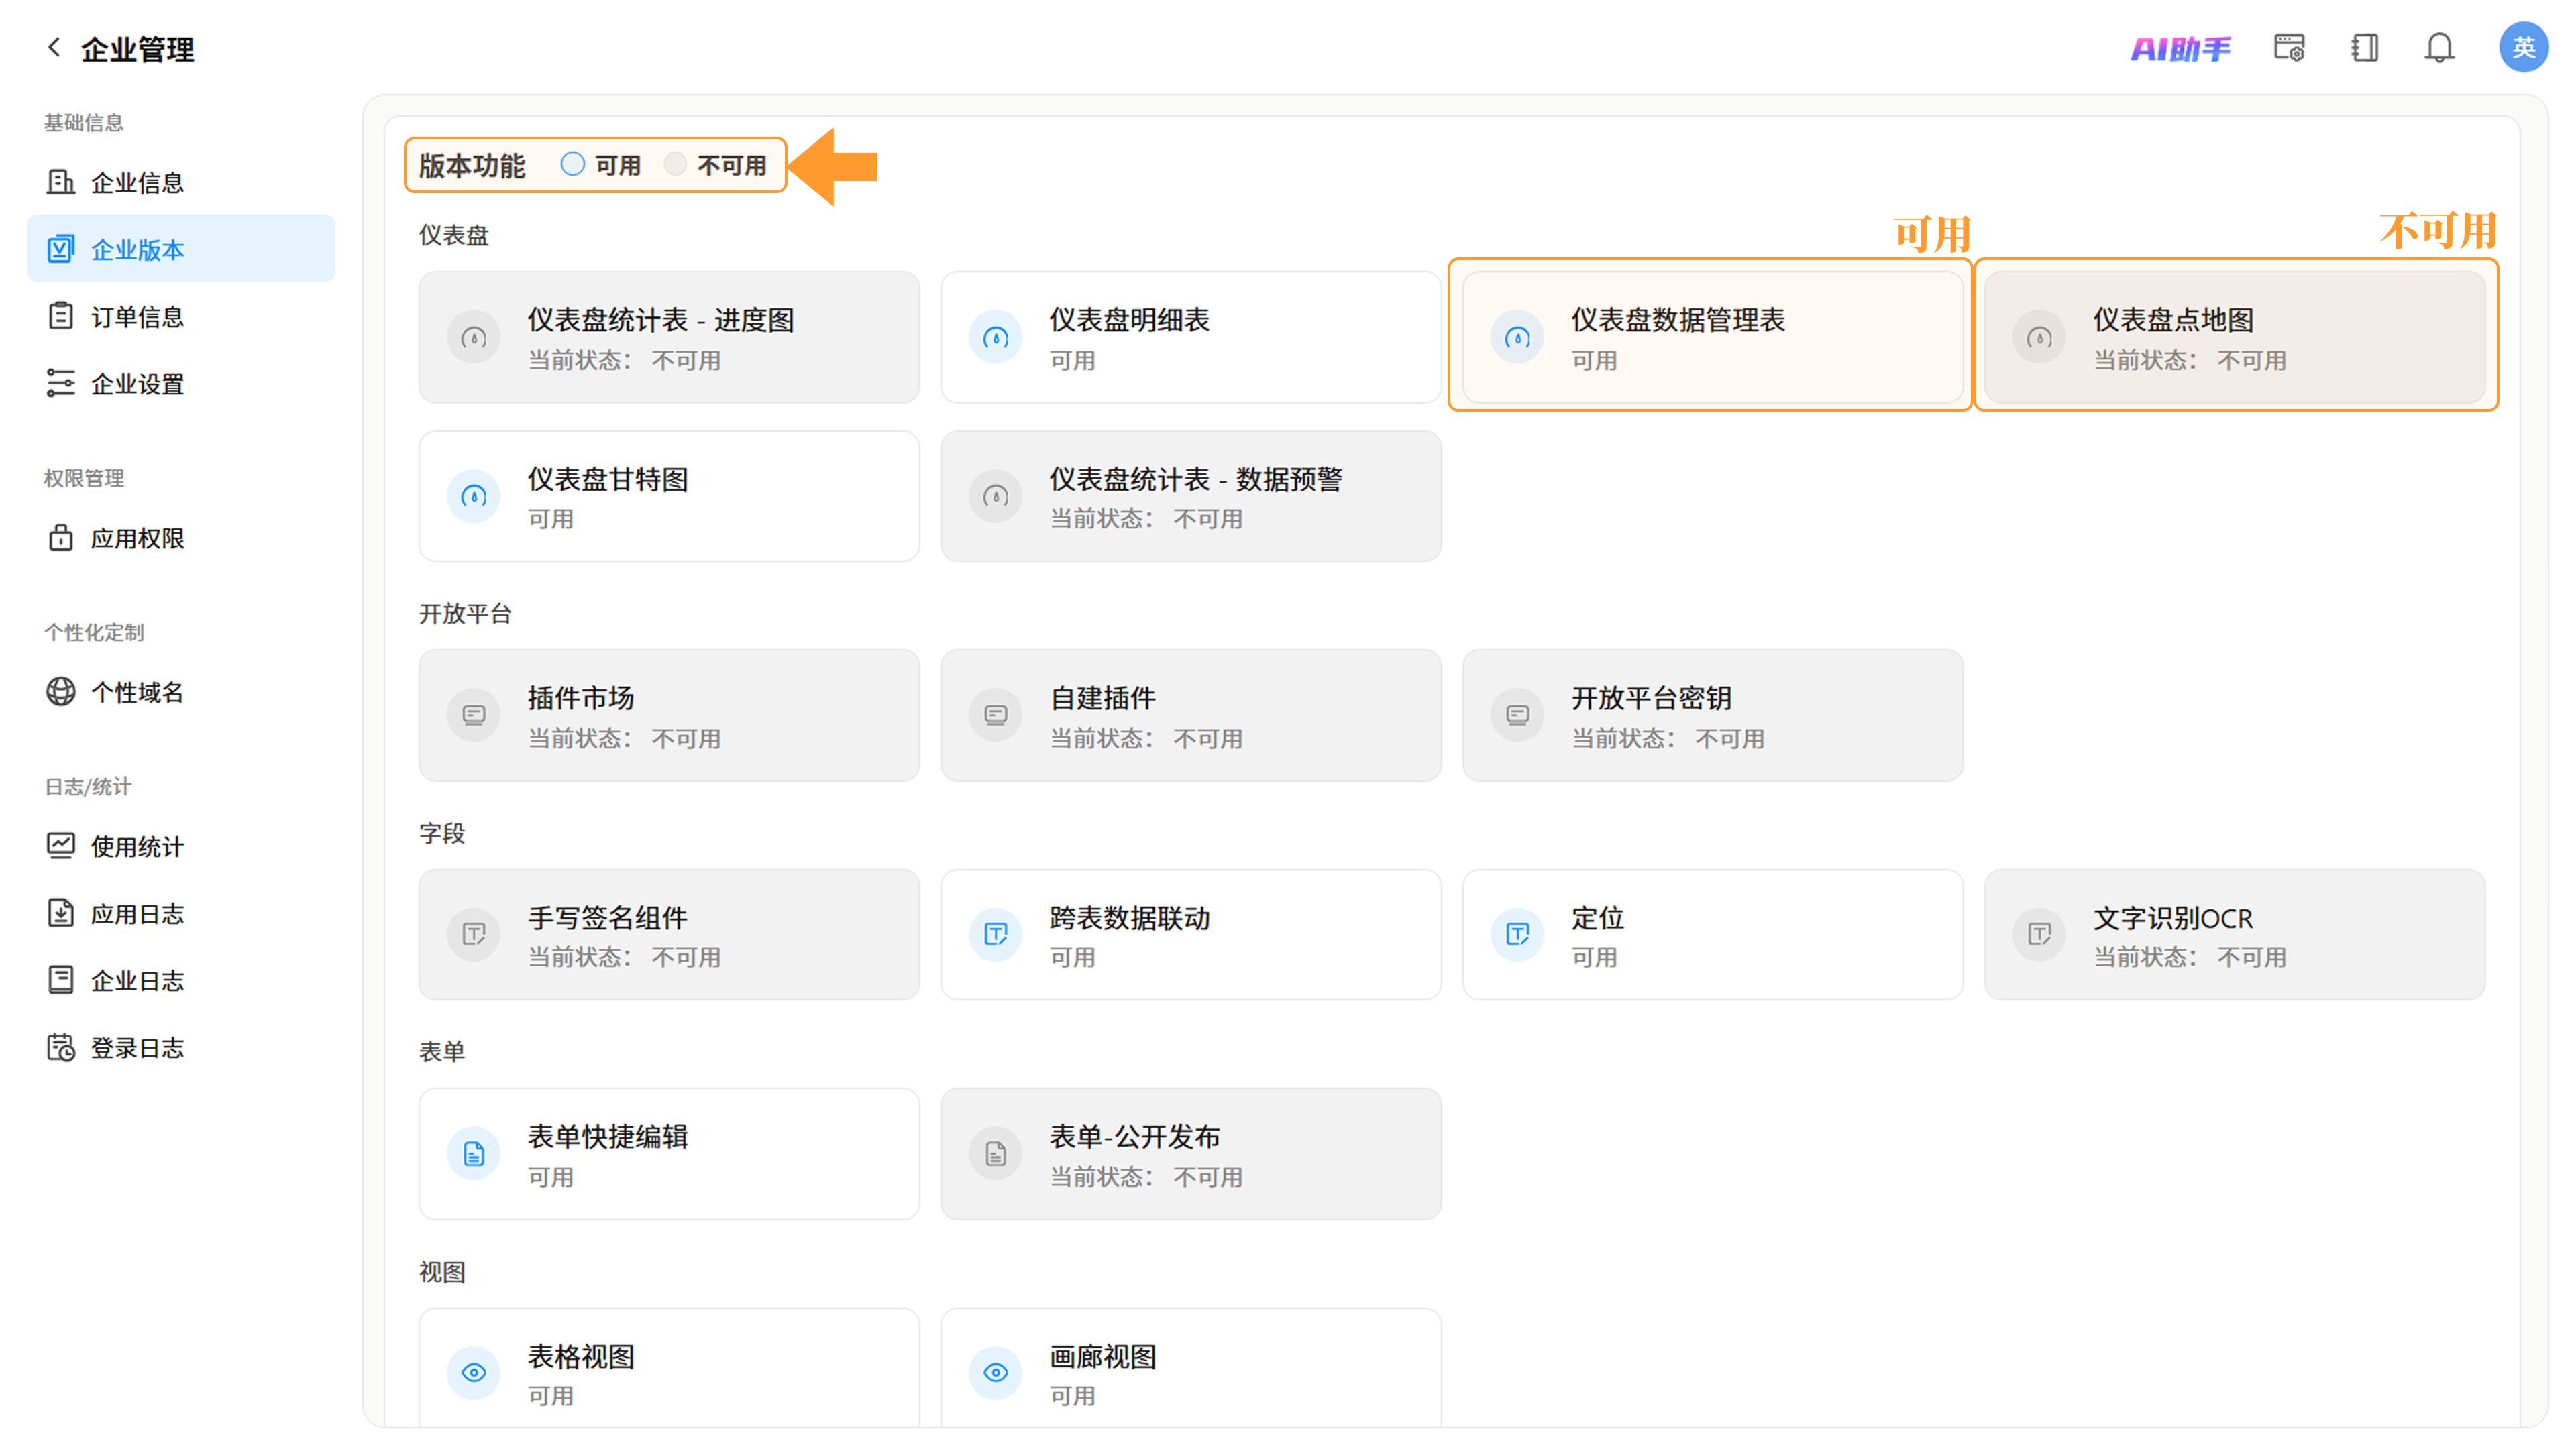The height and width of the screenshot is (1447, 2576).
Task: Open the 仪表盘甘特图 card
Action: click(x=669, y=497)
